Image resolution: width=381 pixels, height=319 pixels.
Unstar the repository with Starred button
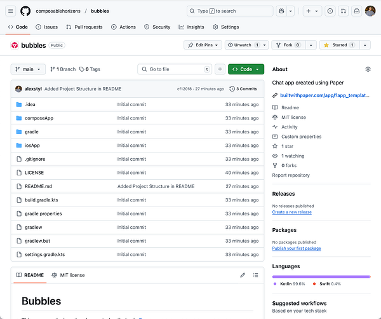(340, 45)
